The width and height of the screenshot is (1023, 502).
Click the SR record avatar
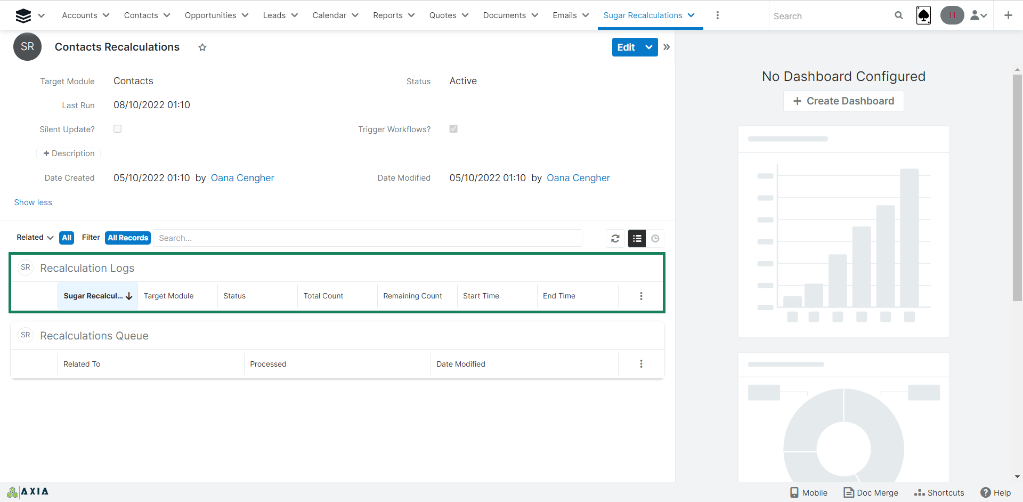28,47
